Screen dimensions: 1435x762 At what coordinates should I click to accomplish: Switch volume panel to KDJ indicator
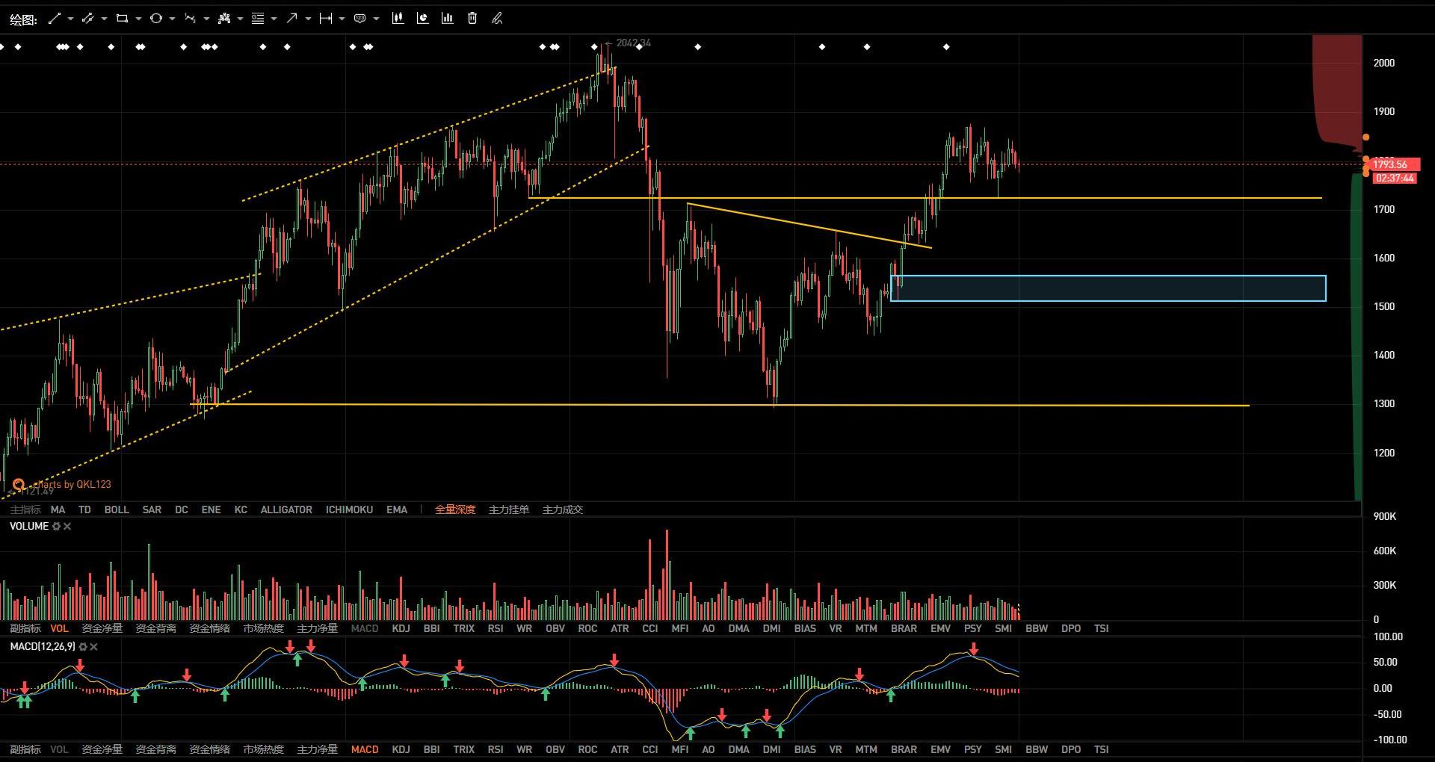pyautogui.click(x=401, y=628)
